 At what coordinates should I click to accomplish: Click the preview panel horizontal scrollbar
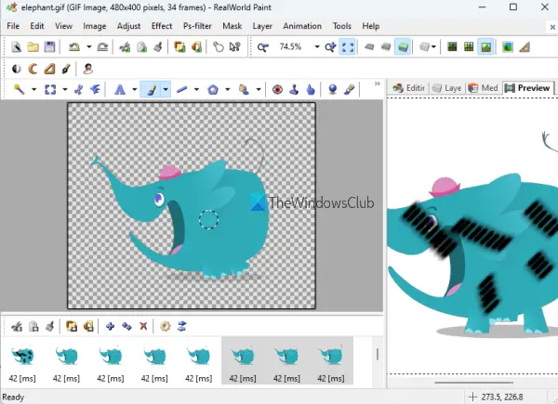pyautogui.click(x=474, y=383)
